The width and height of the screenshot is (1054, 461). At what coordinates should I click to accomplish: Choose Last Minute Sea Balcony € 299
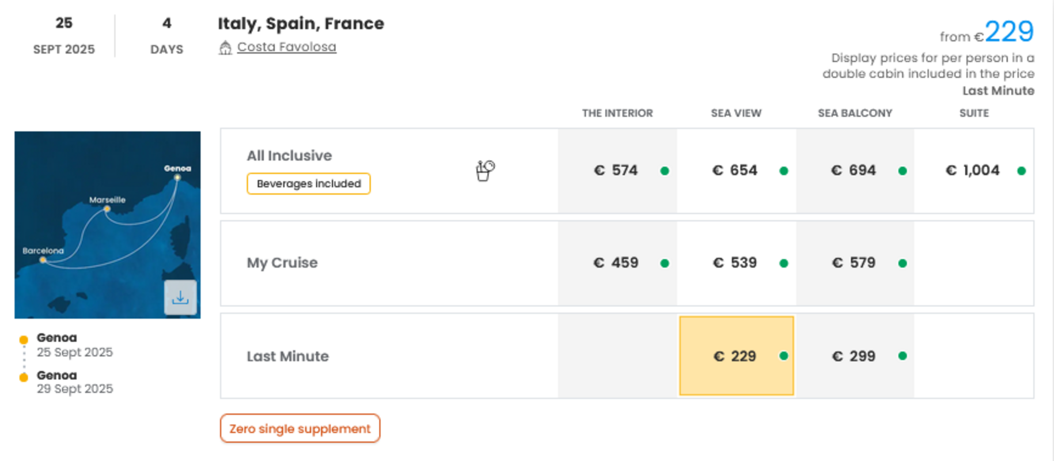click(x=855, y=356)
